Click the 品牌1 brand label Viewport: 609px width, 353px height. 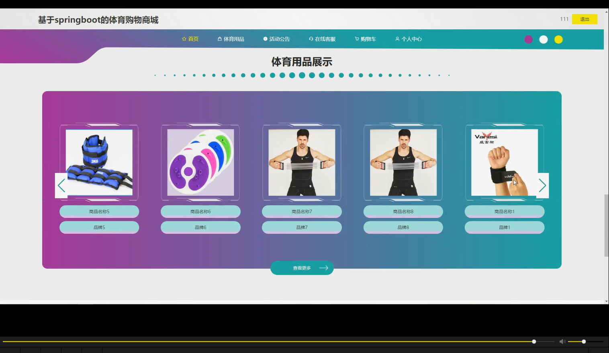click(505, 227)
